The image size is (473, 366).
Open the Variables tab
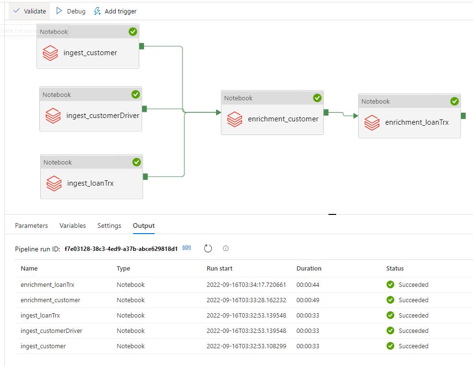pyautogui.click(x=73, y=225)
